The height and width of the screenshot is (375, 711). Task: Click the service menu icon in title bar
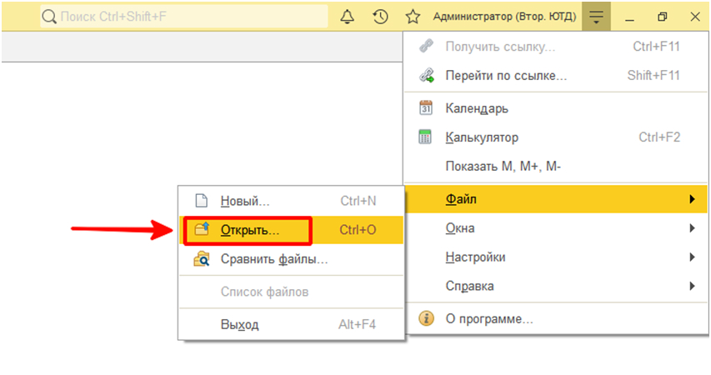point(596,17)
